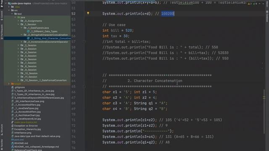The image size is (269, 151).
Task: Select the _2_String_And_Character_Concatination class file
Action: [x=49, y=38]
